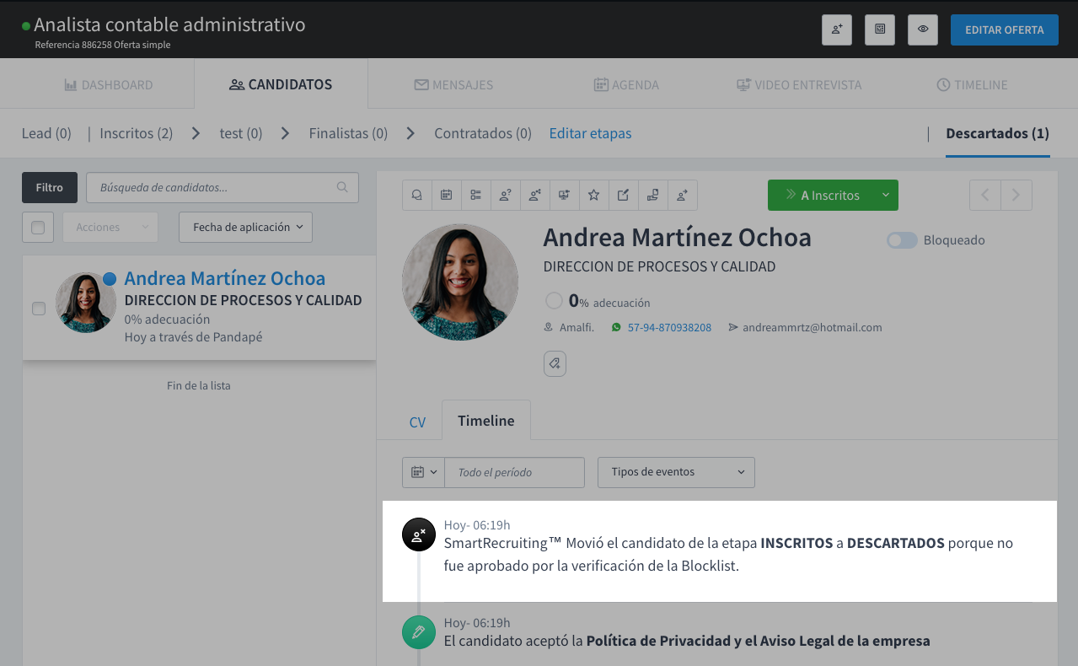Click the calendar icon in candidate toolbar
This screenshot has width=1078, height=666.
[446, 196]
